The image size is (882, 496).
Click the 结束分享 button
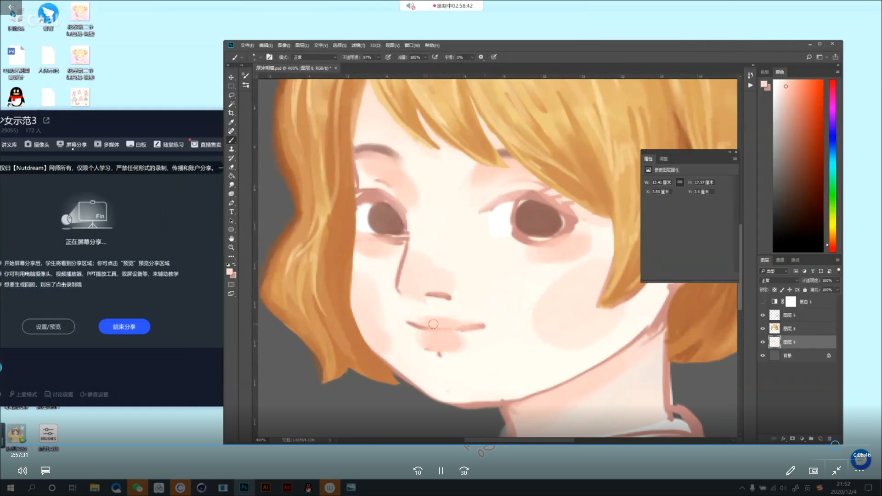pyautogui.click(x=124, y=327)
